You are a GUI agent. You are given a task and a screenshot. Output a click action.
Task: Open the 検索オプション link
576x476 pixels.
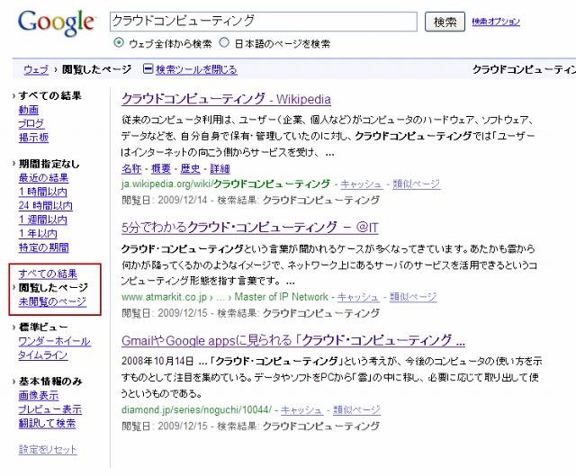point(496,22)
